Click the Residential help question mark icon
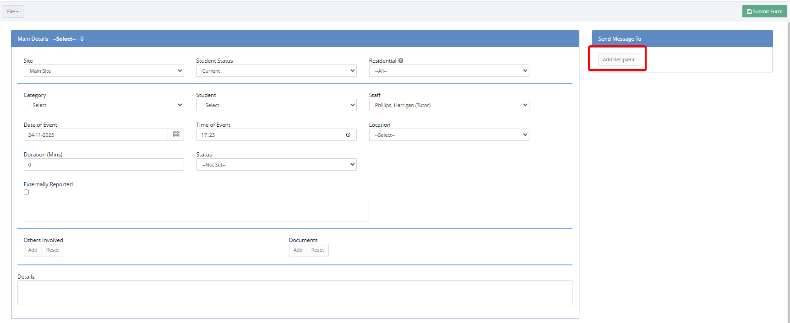 pyautogui.click(x=401, y=61)
